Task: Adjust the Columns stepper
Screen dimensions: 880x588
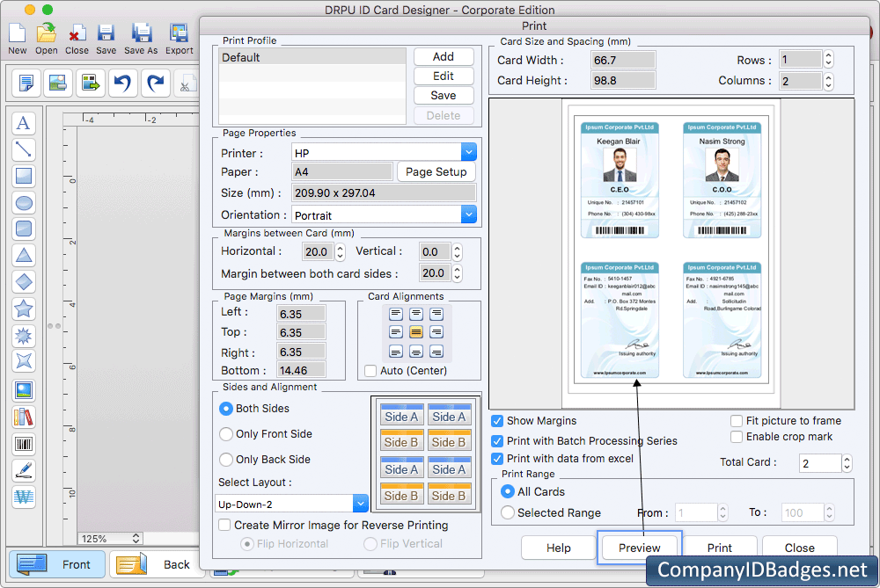Action: pos(828,81)
